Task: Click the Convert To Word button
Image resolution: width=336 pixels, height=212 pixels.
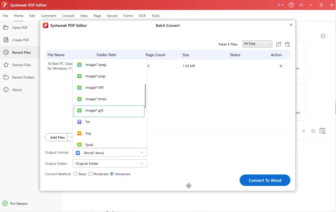Action: click(x=265, y=180)
